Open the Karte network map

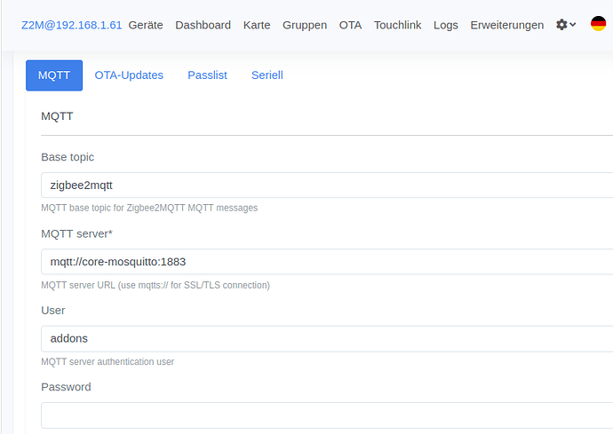pyautogui.click(x=257, y=25)
